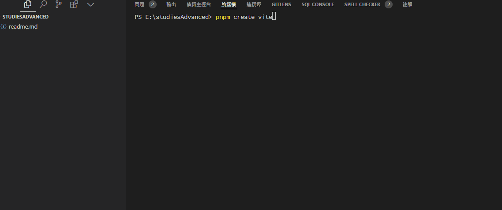The image size is (502, 210).
Task: Show additional views chevron
Action: 90,5
